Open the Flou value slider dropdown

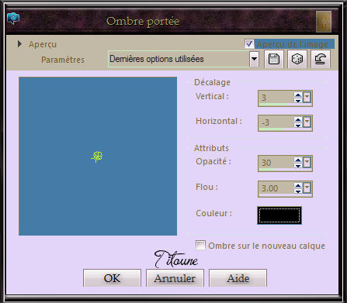[x=307, y=188]
